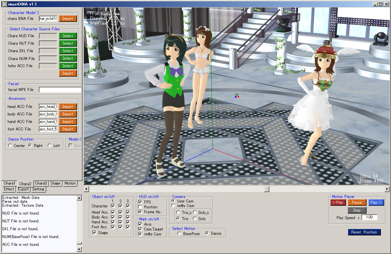391x254 pixels.
Task: Click the log panel scroll-up arrow
Action: [79, 198]
